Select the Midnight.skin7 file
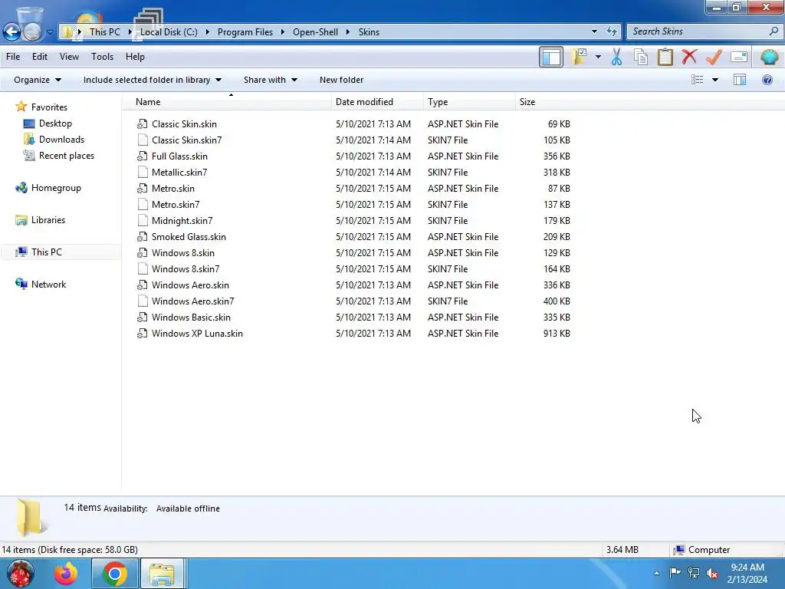 (182, 221)
